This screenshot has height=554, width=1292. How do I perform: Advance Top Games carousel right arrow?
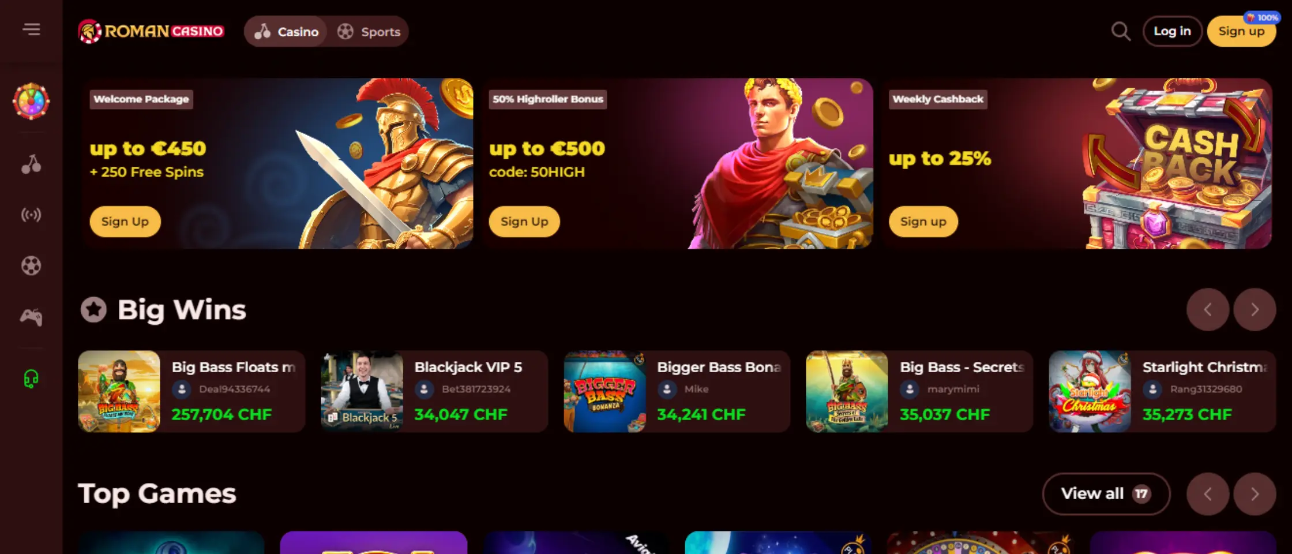[x=1255, y=494]
